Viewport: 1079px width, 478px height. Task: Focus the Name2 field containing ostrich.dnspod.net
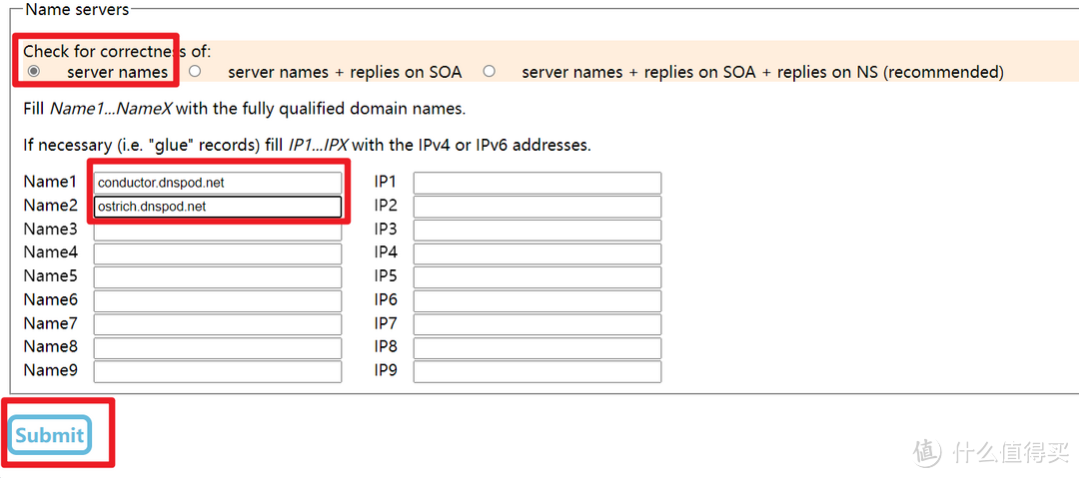click(218, 207)
